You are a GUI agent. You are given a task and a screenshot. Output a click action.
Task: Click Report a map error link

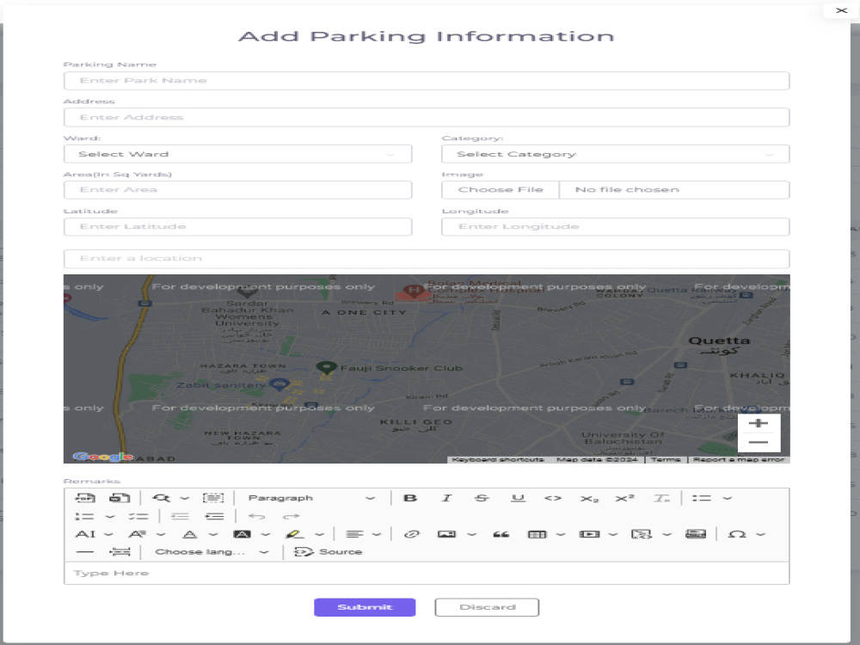pos(738,459)
